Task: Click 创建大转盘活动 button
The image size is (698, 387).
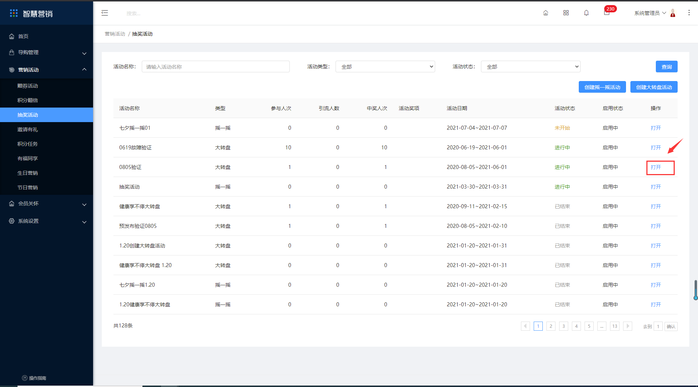Action: [654, 87]
